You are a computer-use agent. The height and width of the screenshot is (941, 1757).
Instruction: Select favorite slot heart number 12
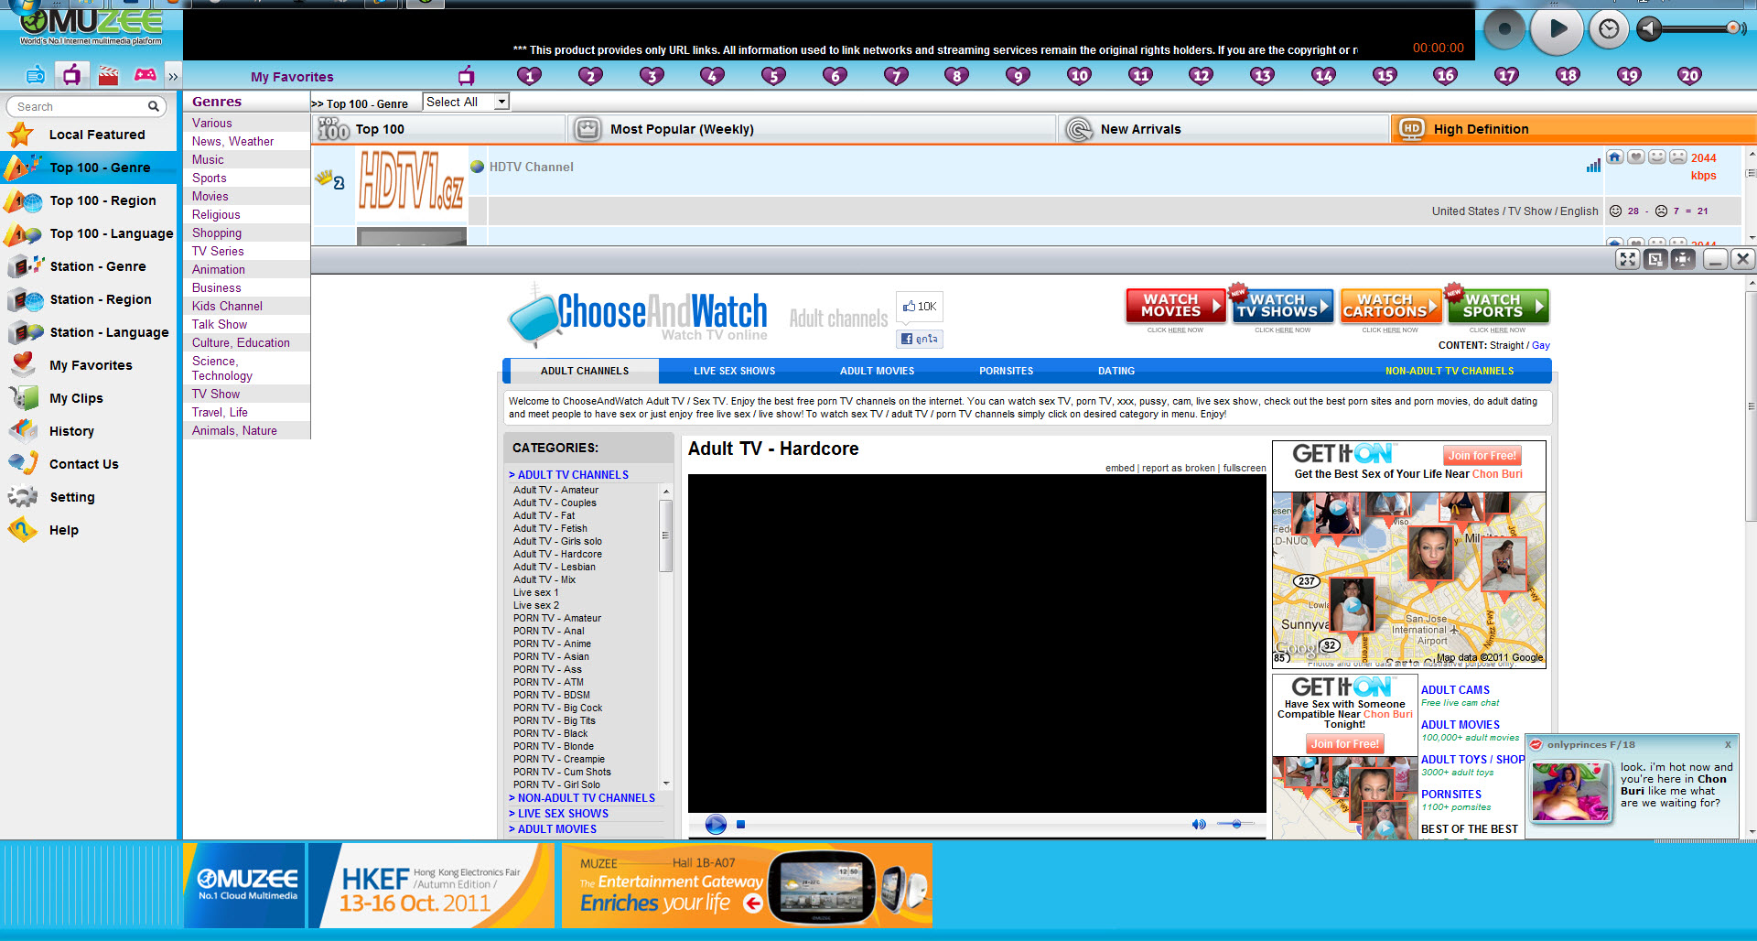coord(1202,76)
